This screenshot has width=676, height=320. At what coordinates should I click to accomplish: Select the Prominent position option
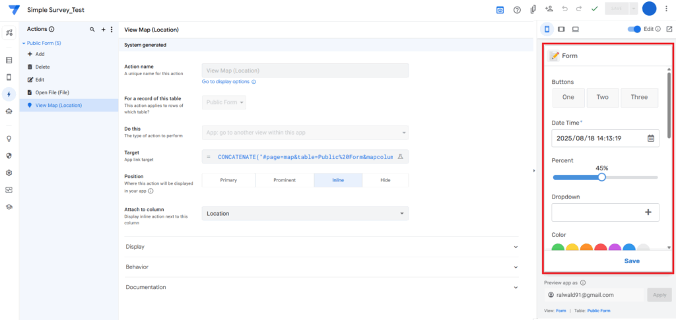pyautogui.click(x=284, y=180)
